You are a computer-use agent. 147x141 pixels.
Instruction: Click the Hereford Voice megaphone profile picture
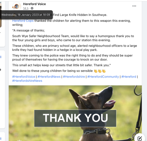pos(17,6)
